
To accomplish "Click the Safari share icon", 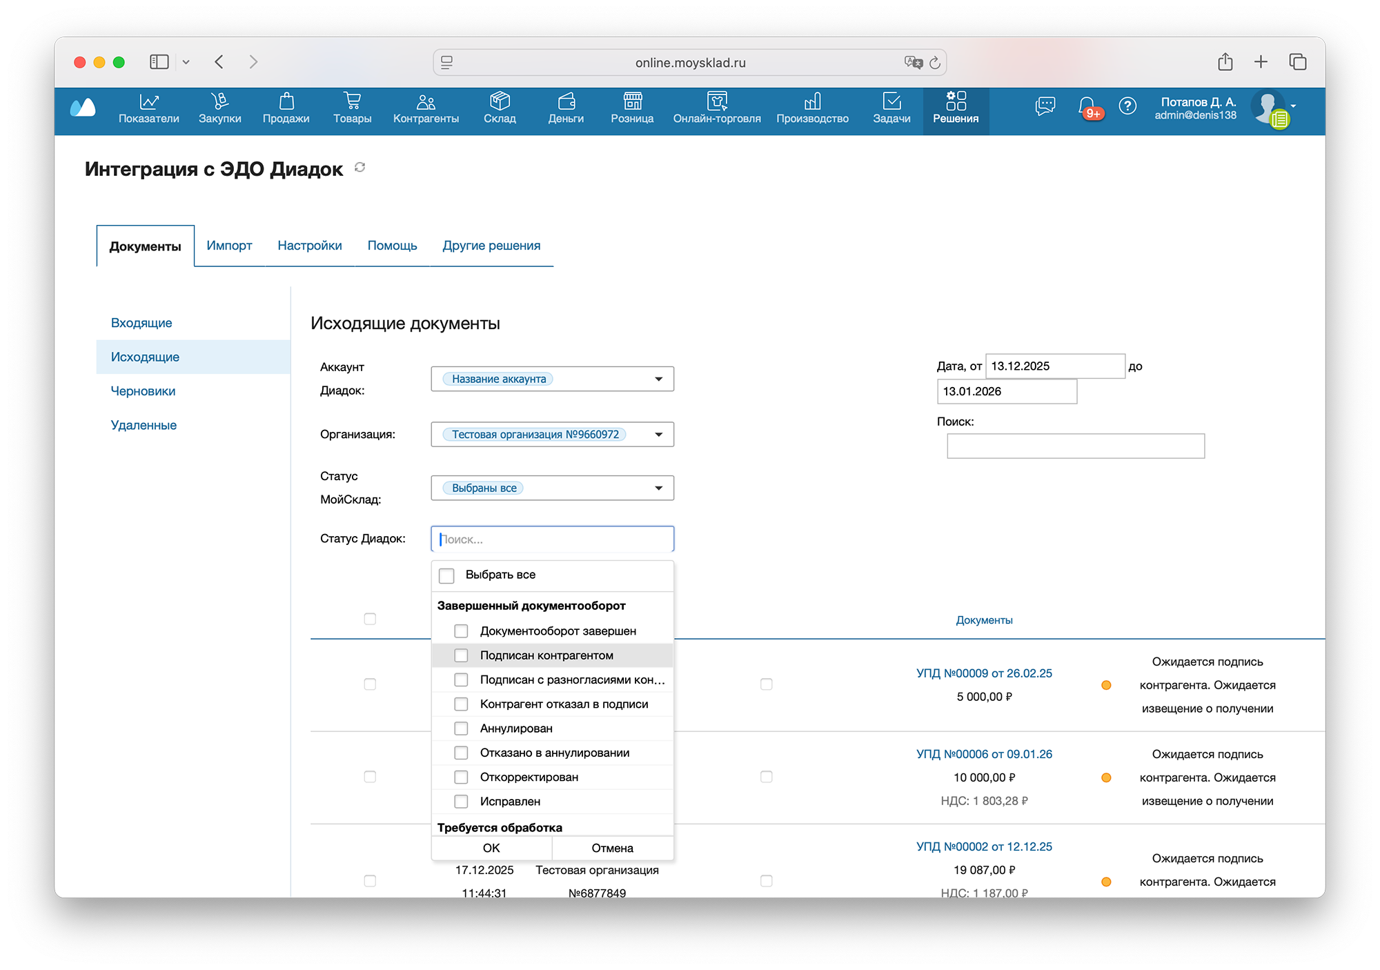I will point(1225,62).
